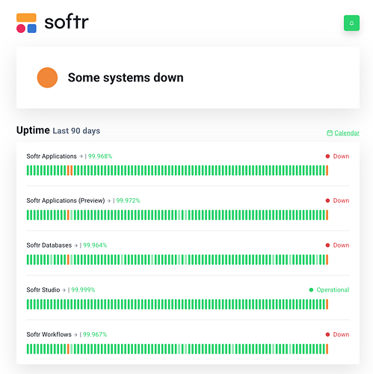Click the 99.967% uptime value
The height and width of the screenshot is (374, 373).
click(95, 334)
